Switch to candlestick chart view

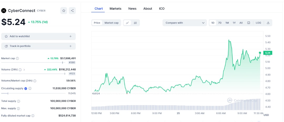[x=135, y=23]
